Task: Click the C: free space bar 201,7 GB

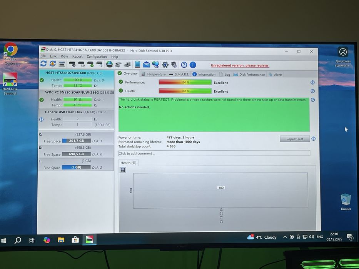Action: pyautogui.click(x=77, y=141)
